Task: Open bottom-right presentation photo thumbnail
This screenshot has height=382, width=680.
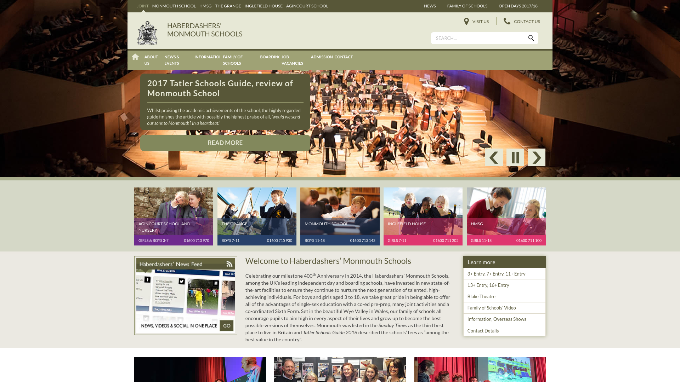Action: (x=480, y=369)
